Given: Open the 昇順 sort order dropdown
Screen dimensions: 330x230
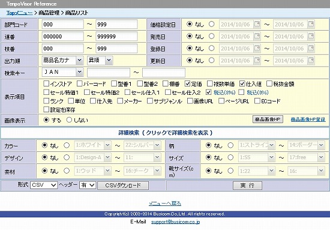Looking at the screenshot, I should (x=100, y=60).
